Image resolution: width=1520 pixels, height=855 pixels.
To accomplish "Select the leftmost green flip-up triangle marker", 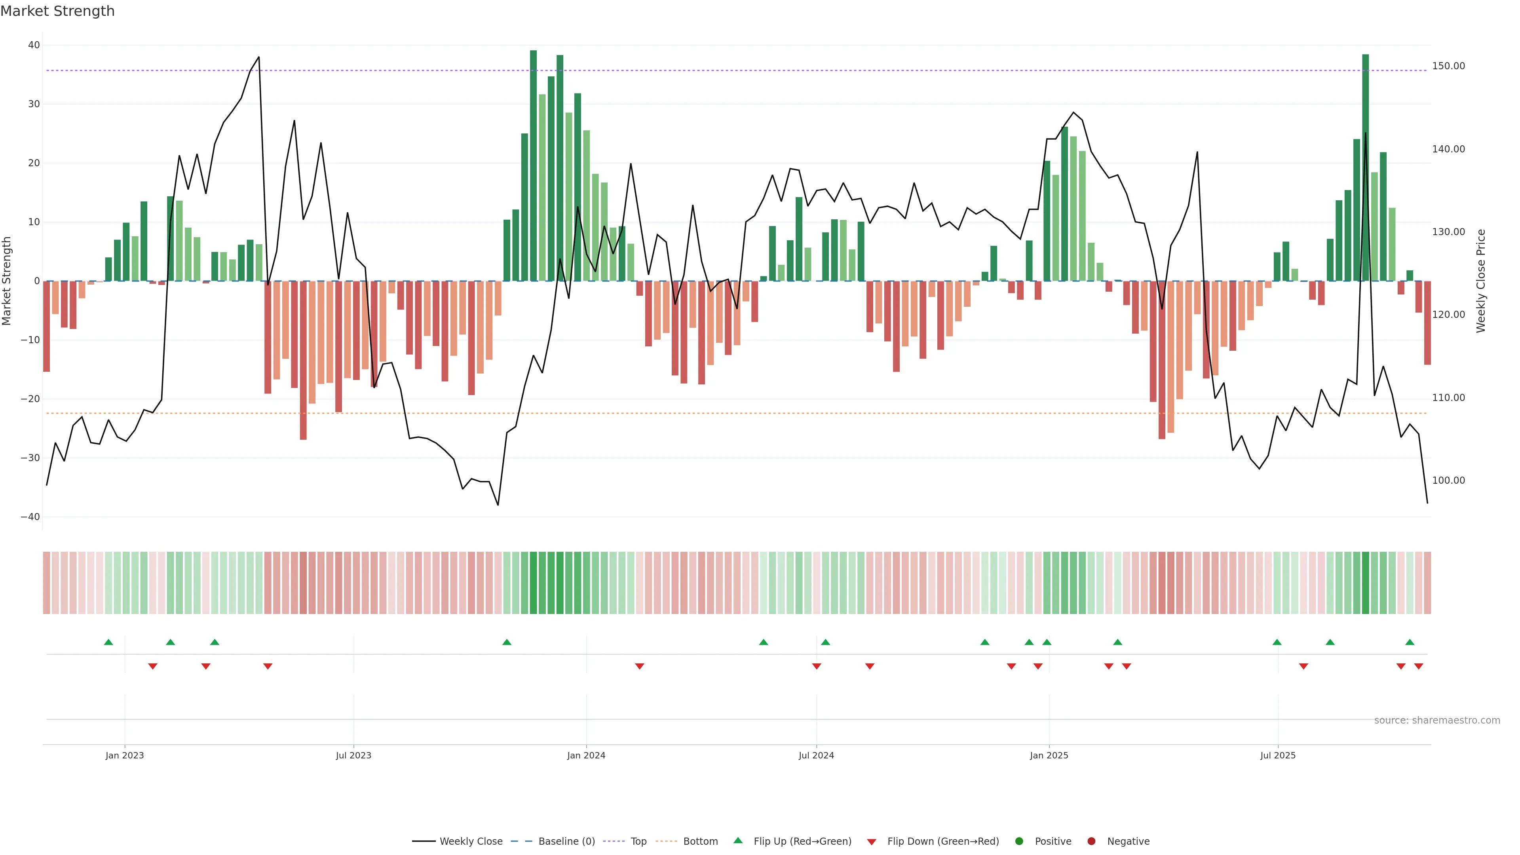I will click(108, 642).
